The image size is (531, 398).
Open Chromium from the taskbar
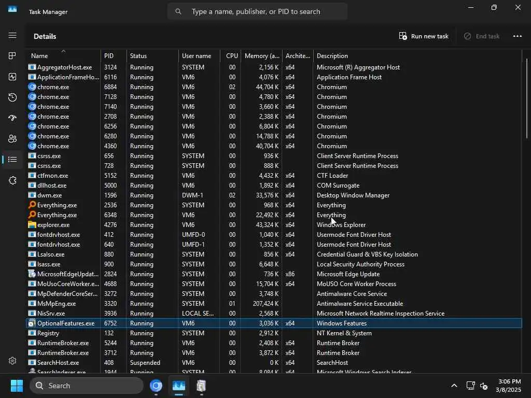(x=156, y=386)
